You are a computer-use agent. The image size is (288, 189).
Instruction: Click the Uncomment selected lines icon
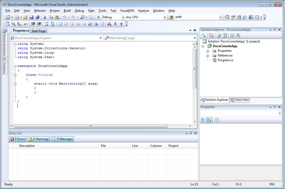[53, 24]
